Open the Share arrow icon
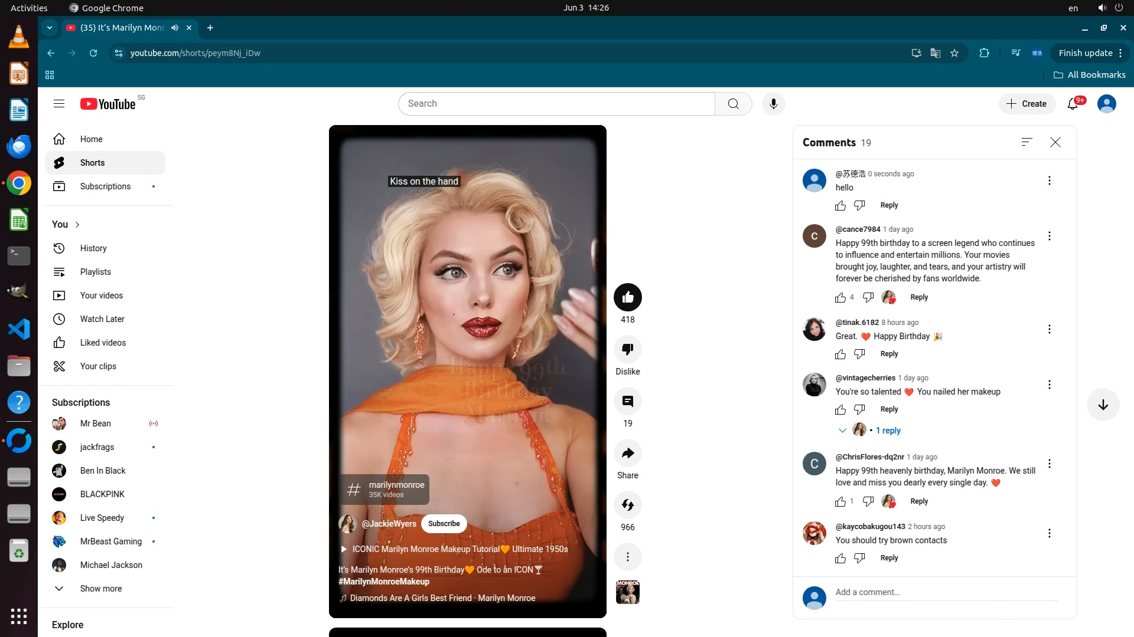1134x637 pixels. tap(627, 454)
